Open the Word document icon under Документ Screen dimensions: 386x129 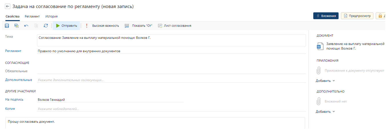tap(320, 46)
